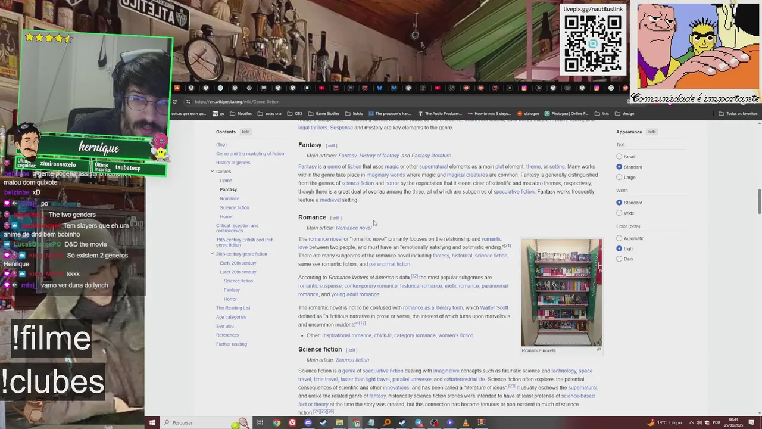762x429 pixels.
Task: Open the design bookmark folder
Action: [x=624, y=113]
